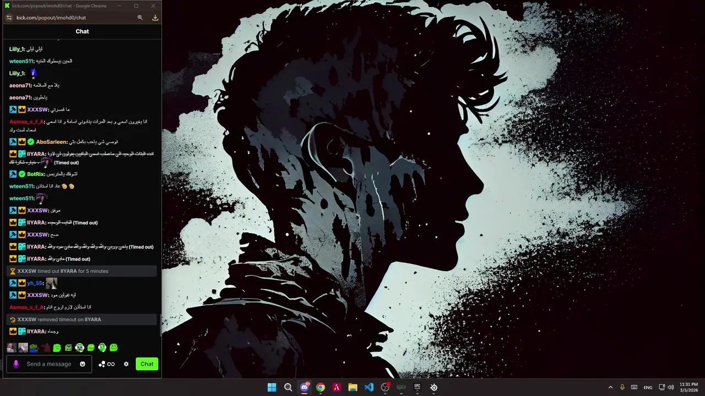Screen dimensions: 705x396
Task: Pick the green headphones emote with purple eyes
Action: point(79,348)
